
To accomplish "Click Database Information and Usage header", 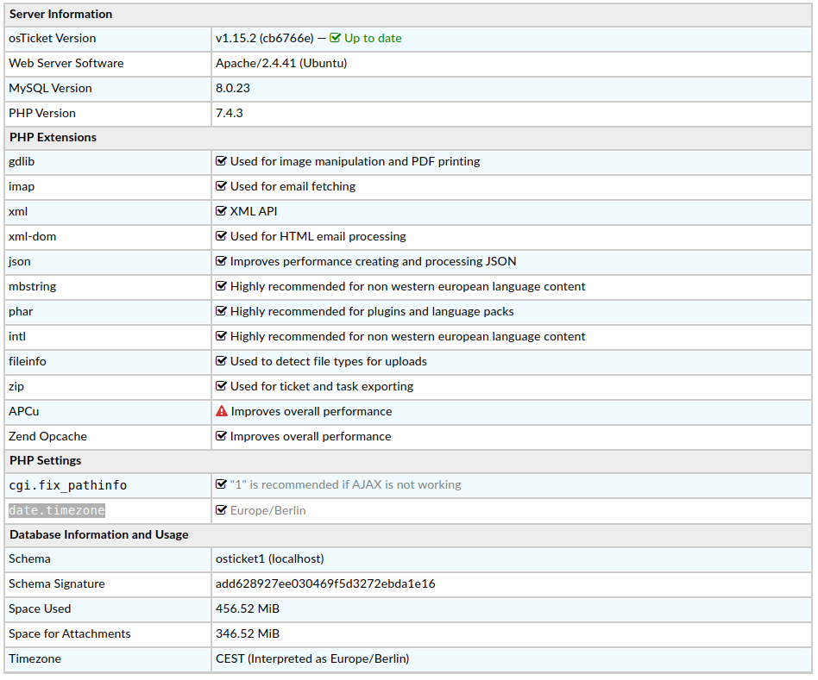I will tap(99, 534).
